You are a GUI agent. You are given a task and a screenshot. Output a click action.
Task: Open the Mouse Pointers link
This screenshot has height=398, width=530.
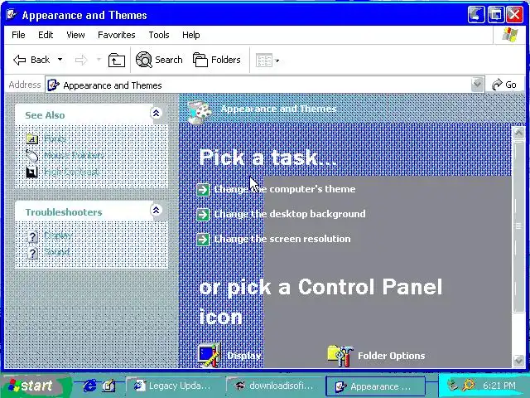(x=74, y=155)
